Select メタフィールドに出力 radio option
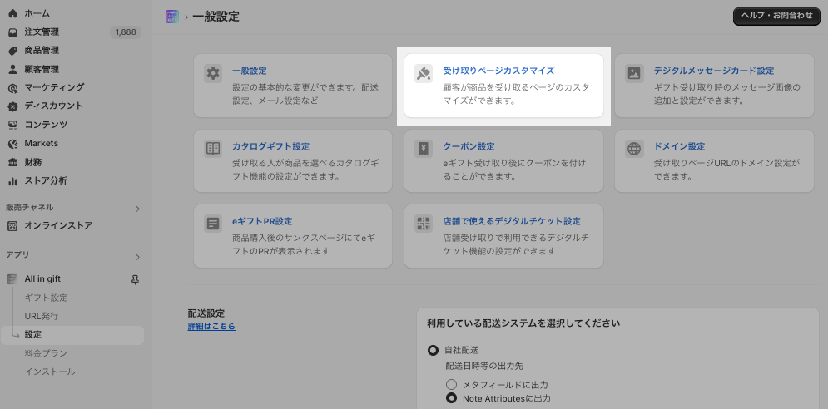 (451, 384)
